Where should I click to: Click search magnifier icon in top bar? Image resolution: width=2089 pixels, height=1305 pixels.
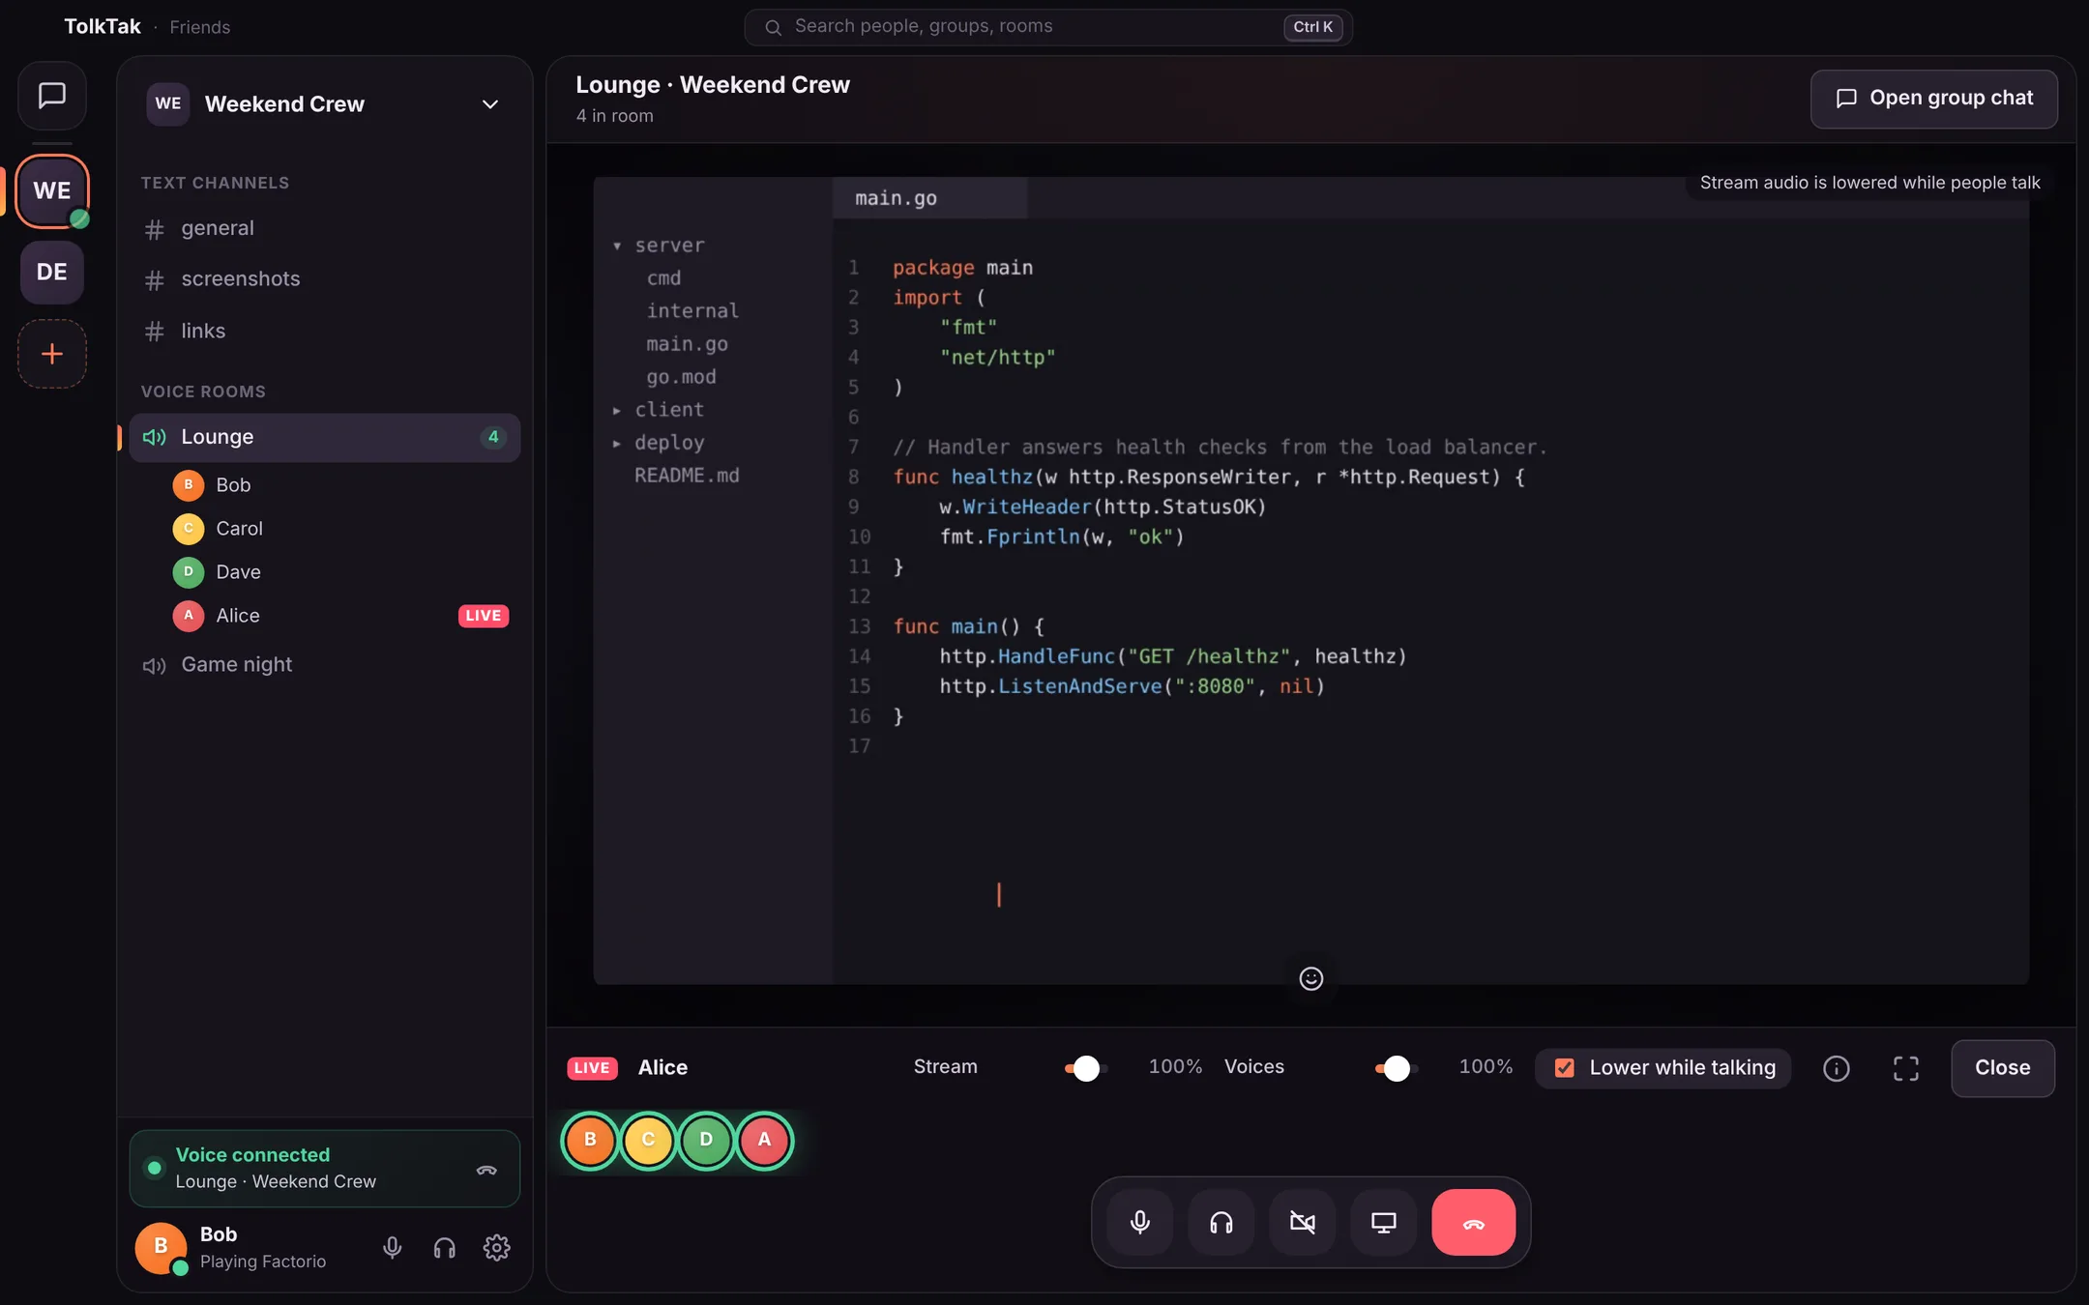click(x=774, y=27)
